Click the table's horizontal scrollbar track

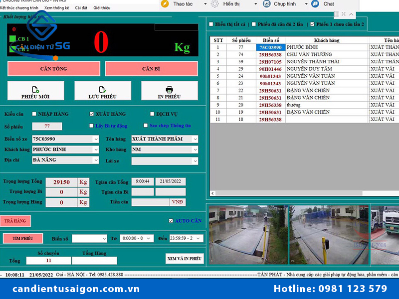381,193
